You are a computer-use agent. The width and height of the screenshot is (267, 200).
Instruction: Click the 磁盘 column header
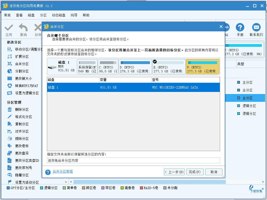pos(73,80)
